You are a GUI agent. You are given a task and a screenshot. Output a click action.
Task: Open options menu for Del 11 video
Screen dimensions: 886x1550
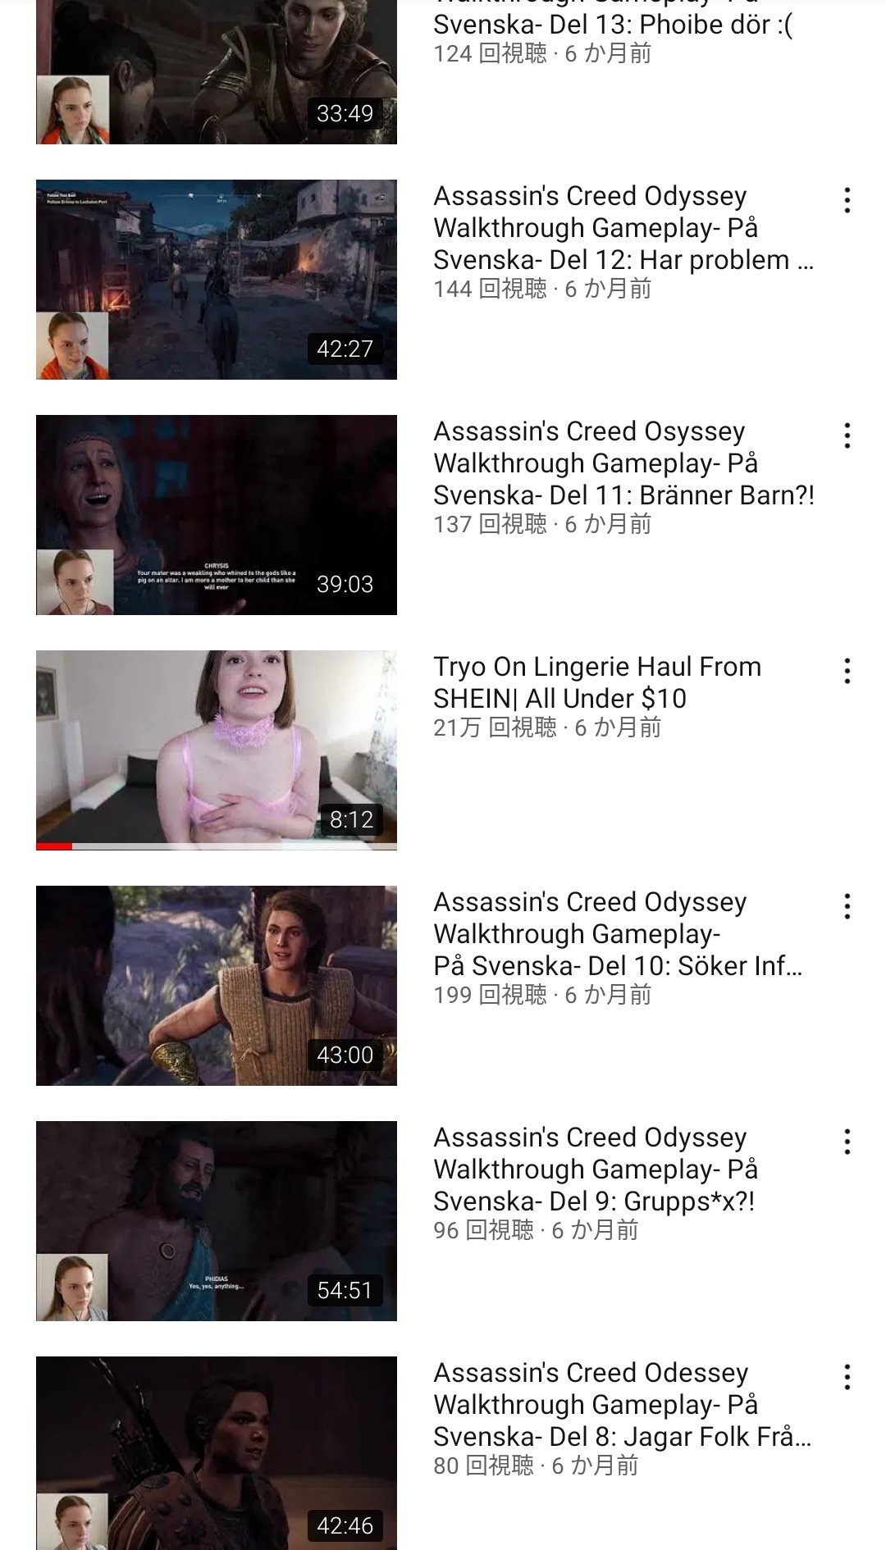tap(847, 435)
